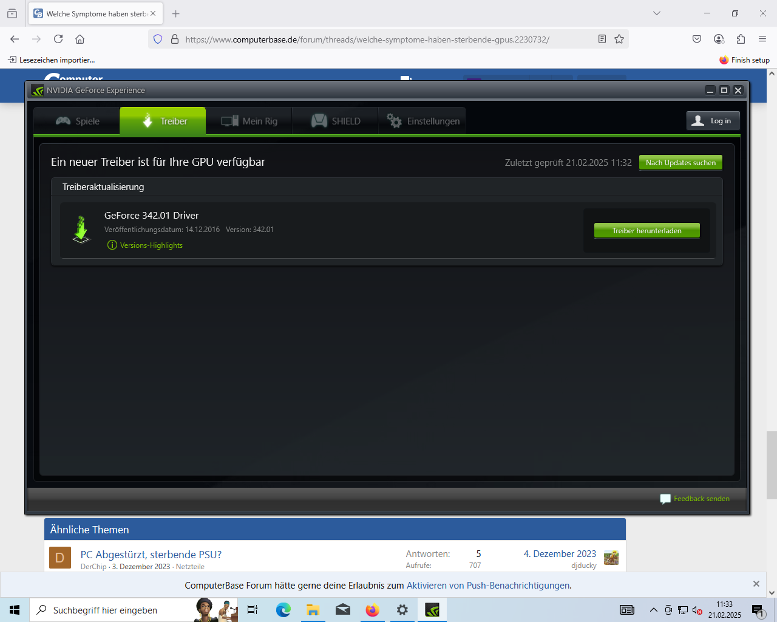
Task: Click 'Aktivieren von Push-Benachrichtigungen' link
Action: 488,586
